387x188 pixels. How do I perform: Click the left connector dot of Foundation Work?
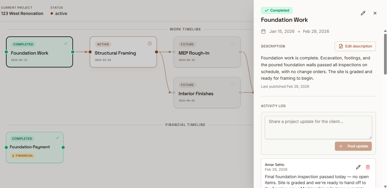(x=6, y=52)
